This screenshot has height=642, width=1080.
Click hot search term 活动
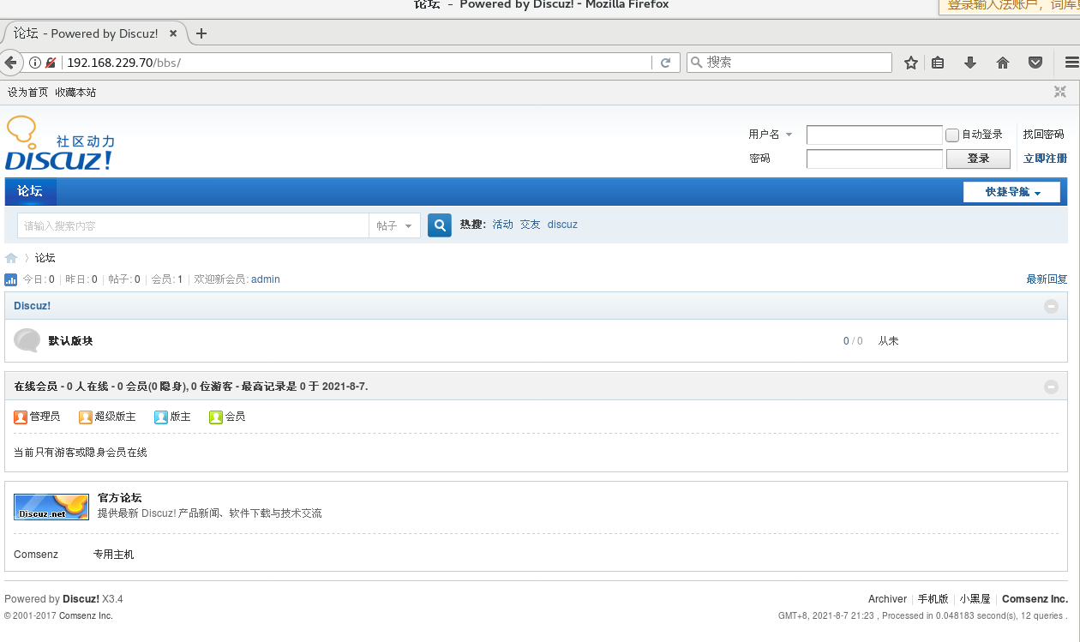coord(502,225)
